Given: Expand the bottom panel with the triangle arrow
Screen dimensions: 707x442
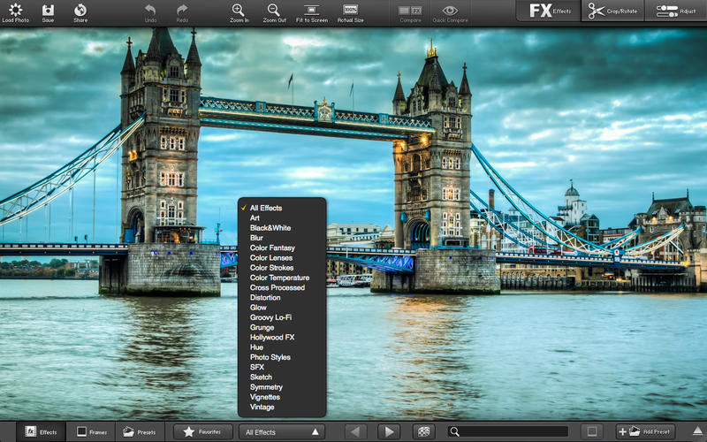Looking at the screenshot, I should [698, 431].
